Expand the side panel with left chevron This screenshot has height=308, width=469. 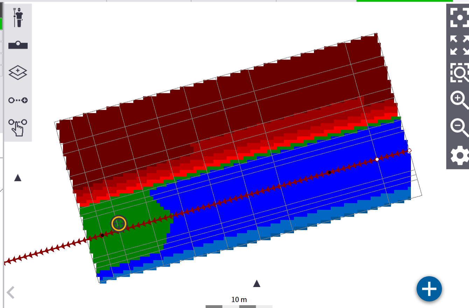(x=10, y=293)
